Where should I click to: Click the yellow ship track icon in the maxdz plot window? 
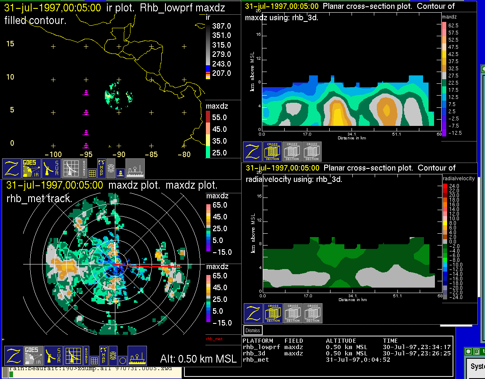click(137, 355)
